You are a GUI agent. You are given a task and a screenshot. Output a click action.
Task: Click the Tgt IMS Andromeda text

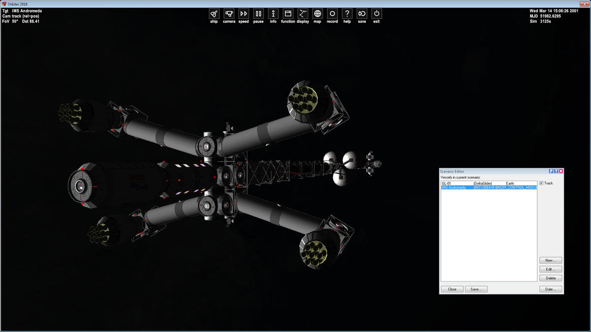[x=22, y=11]
